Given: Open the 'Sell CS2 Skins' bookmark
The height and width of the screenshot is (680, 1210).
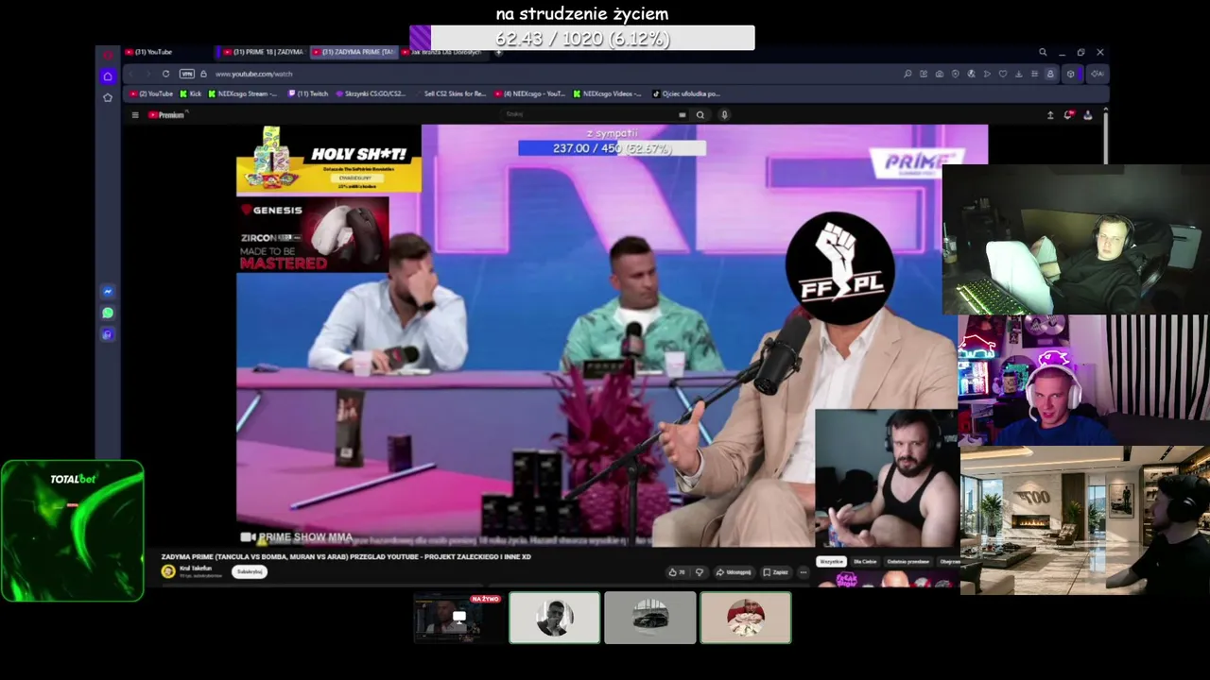Looking at the screenshot, I should pos(451,93).
